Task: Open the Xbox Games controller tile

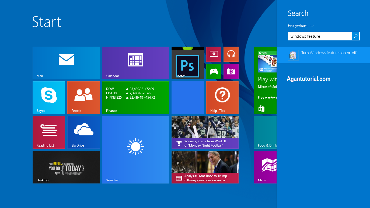Action: 214,71
